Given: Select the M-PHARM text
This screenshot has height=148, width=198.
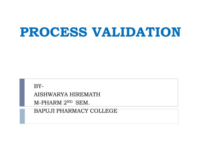Looking at the screenshot, I should coord(47,103).
